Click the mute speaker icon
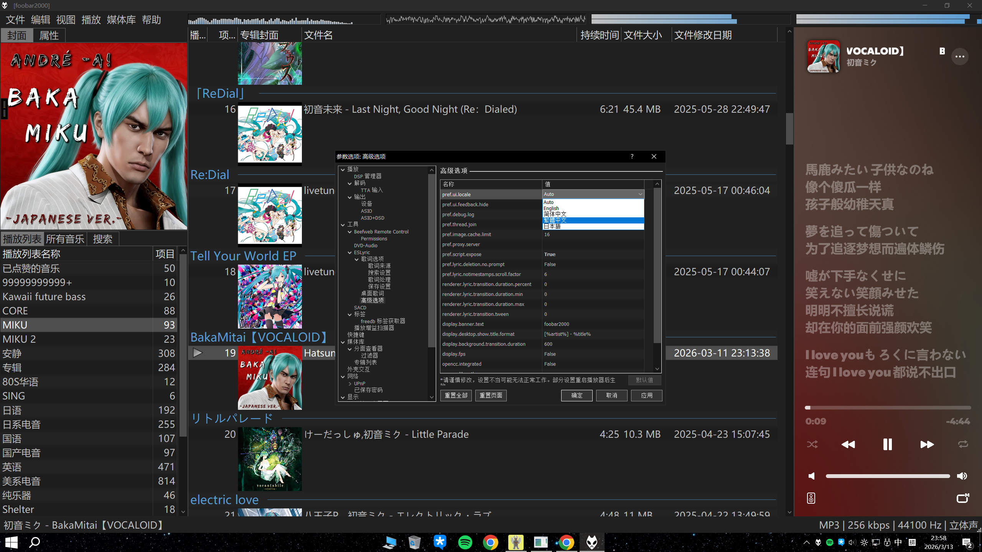The image size is (982, 552). coord(812,476)
